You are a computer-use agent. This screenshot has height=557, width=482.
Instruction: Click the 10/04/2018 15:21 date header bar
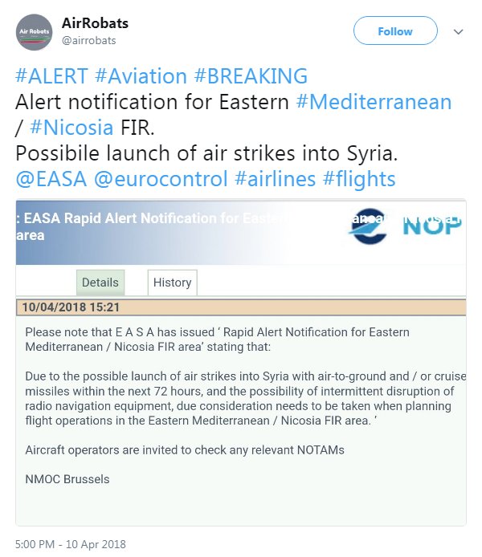pos(241,307)
